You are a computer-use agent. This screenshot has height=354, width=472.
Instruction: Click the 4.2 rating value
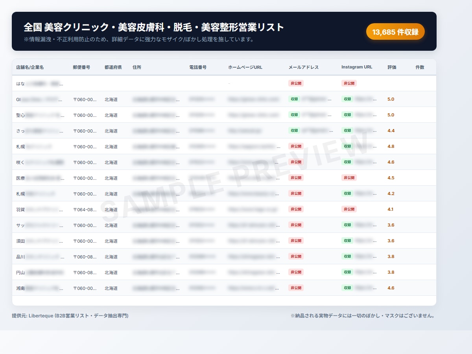(x=391, y=194)
